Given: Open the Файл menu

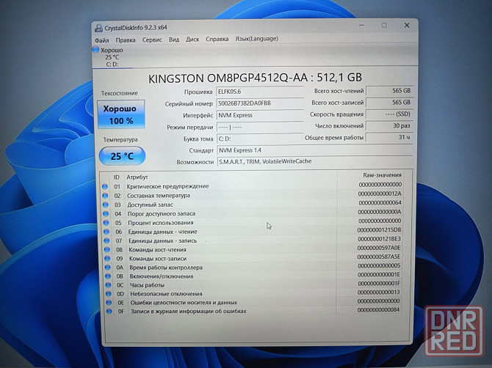Looking at the screenshot, I should [x=102, y=40].
